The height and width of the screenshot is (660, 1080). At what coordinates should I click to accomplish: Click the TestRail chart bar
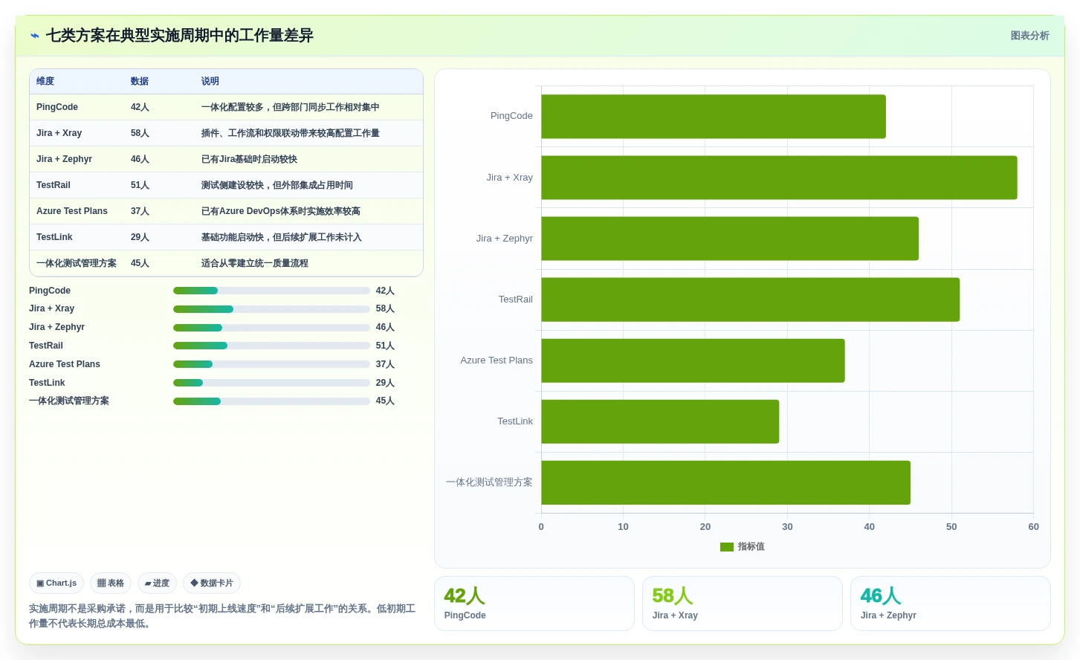tap(751, 300)
